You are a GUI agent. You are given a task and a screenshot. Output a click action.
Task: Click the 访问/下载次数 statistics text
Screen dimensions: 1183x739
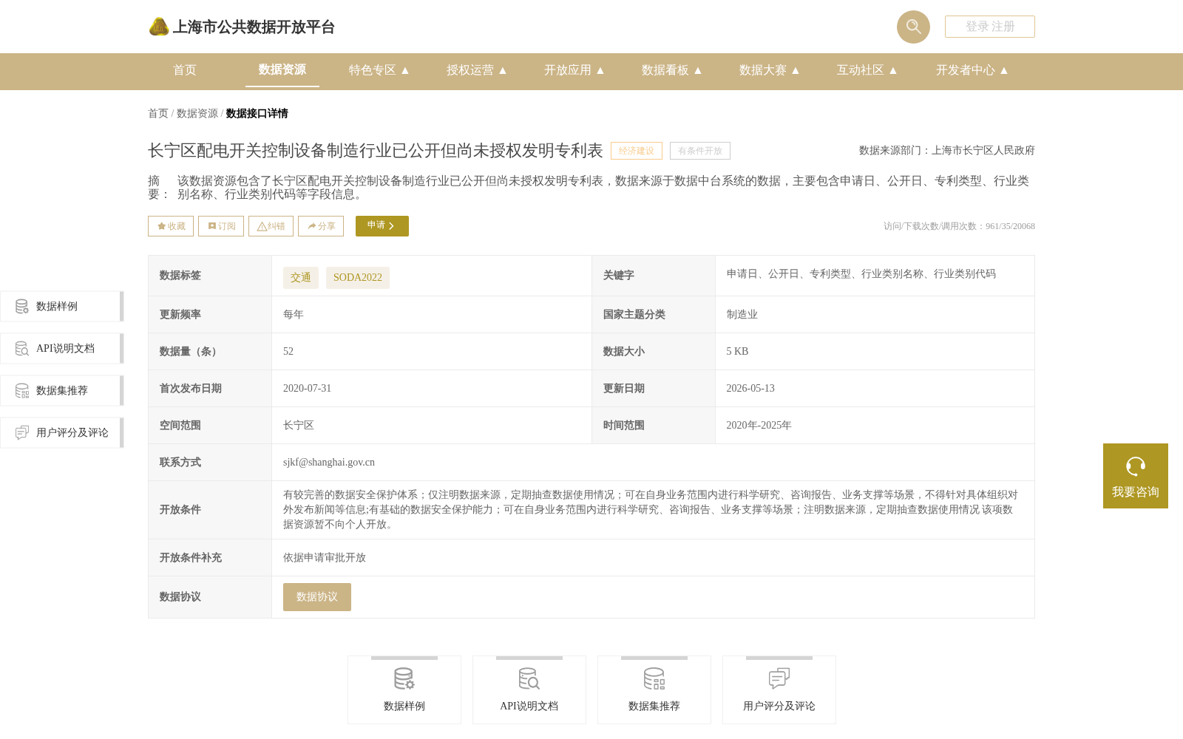pos(959,226)
